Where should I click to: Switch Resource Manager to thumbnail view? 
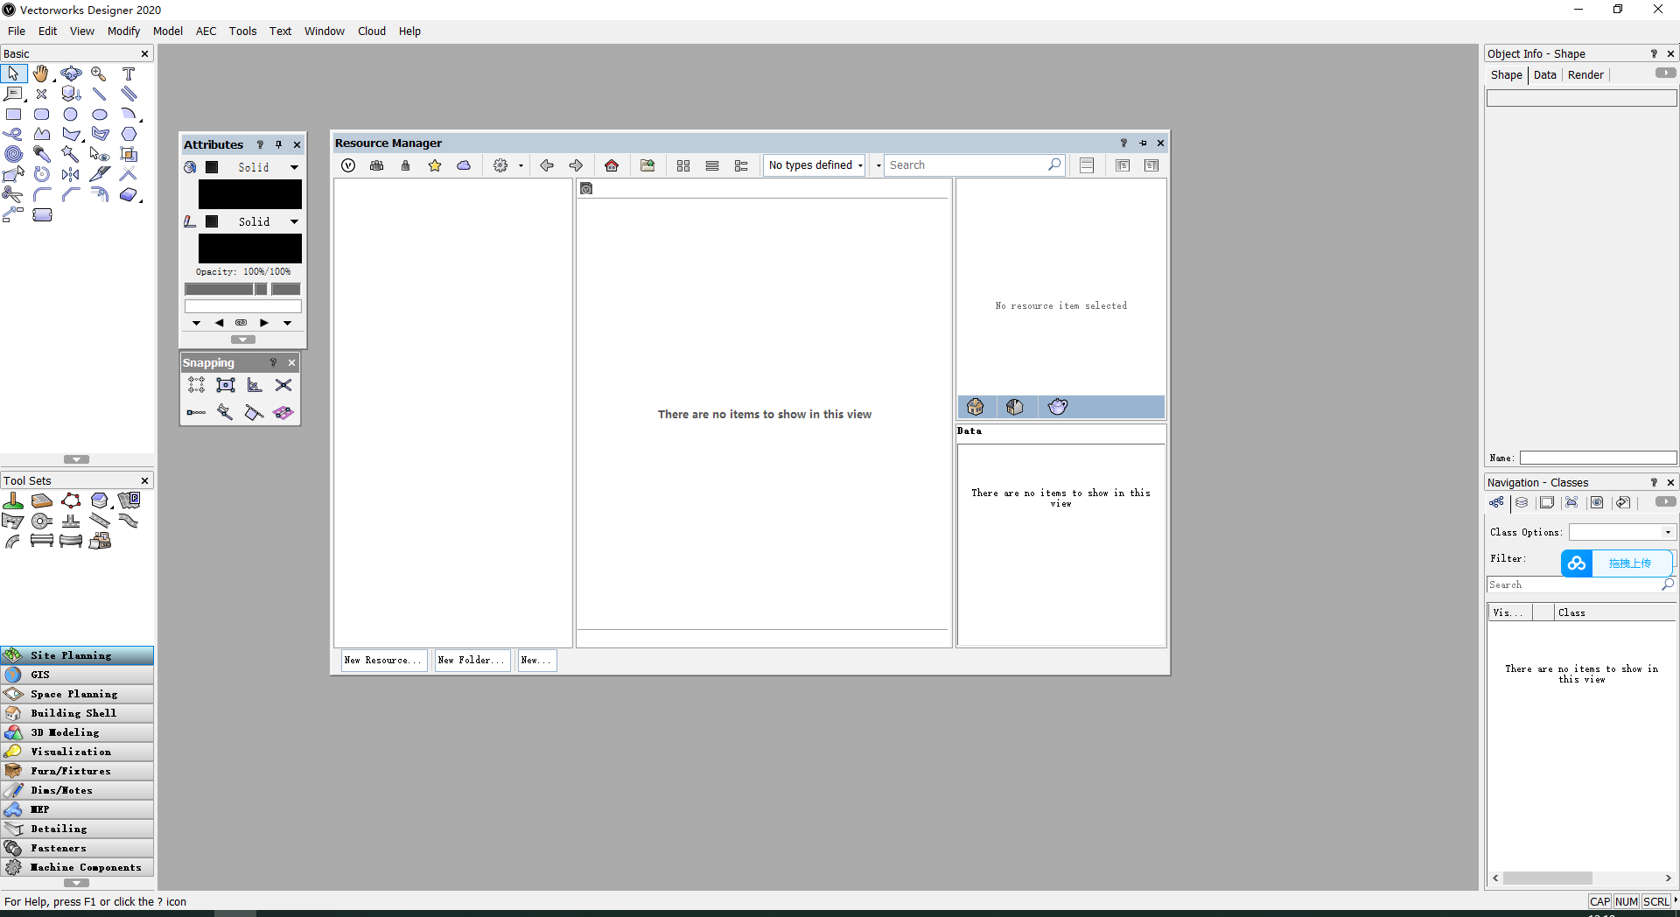[x=683, y=165]
